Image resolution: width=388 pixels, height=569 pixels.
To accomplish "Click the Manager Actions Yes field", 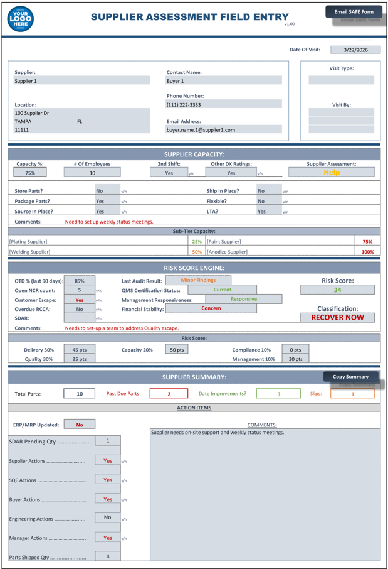I will 108,538.
